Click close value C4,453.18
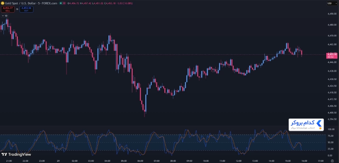The image size is (339, 163). [110, 3]
